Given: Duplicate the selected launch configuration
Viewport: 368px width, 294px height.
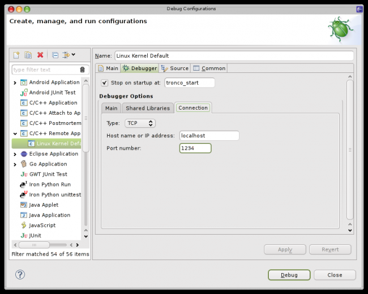Looking at the screenshot, I should [x=28, y=55].
